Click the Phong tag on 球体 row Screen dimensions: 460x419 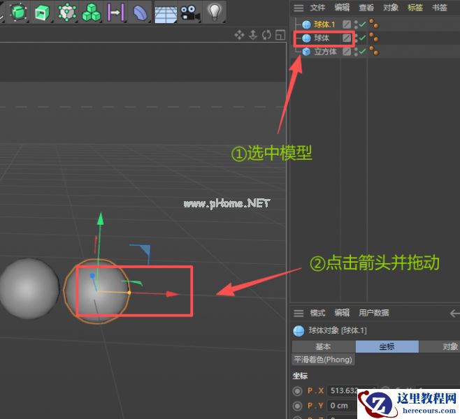pyautogui.click(x=374, y=38)
